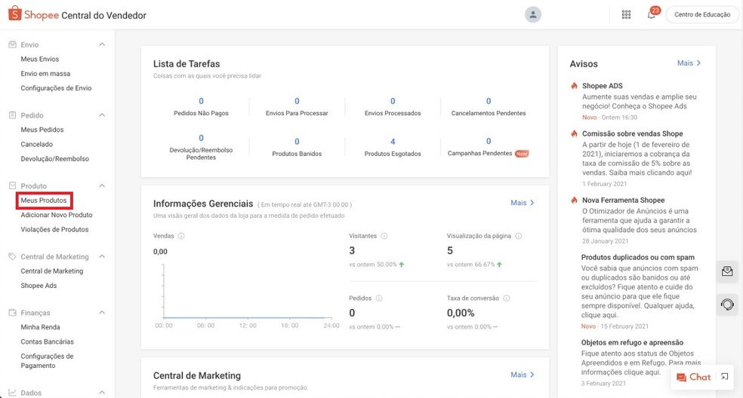Open Produtos Banidos task

297,147
